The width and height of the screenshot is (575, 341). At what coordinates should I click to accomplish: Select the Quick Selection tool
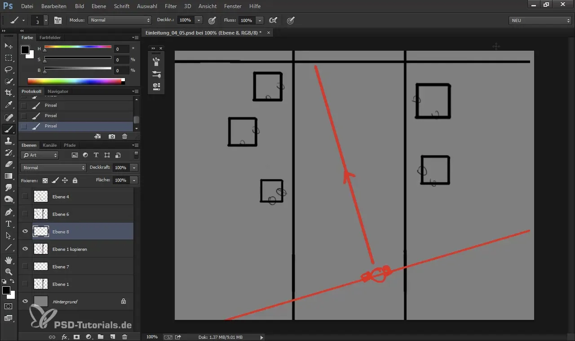tap(9, 81)
